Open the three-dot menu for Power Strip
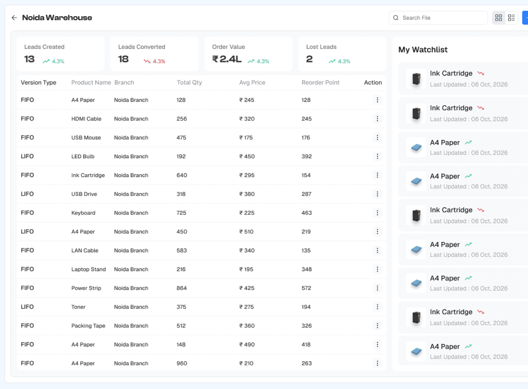 377,288
